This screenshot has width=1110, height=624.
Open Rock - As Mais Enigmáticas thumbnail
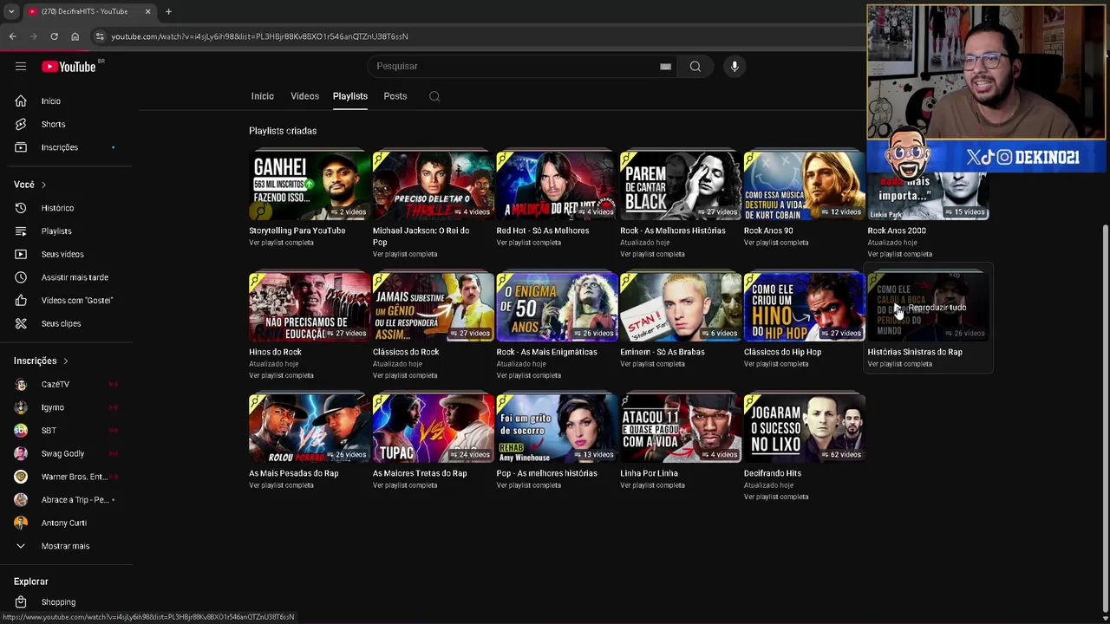557,307
